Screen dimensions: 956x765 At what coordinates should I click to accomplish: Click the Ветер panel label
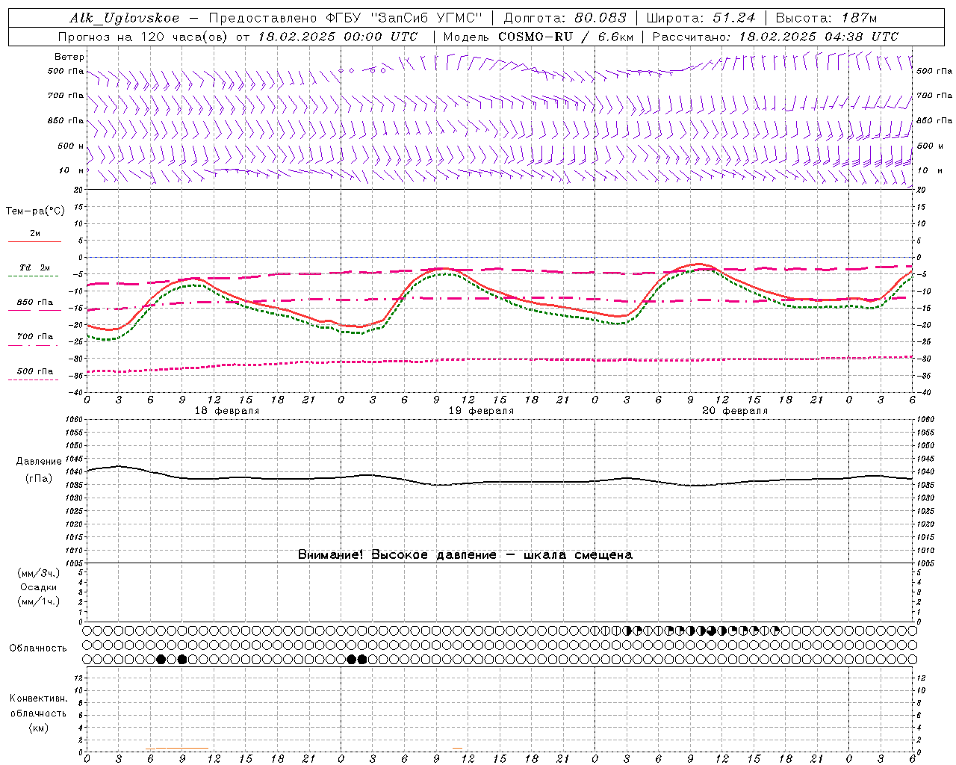69,57
